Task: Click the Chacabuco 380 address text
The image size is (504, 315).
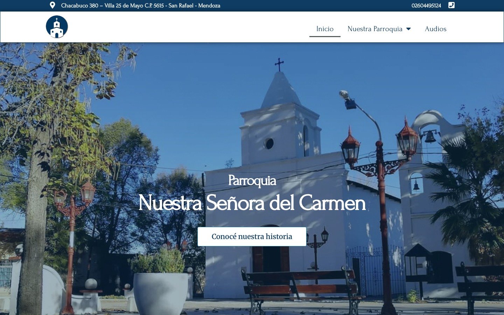Action: pyautogui.click(x=140, y=6)
